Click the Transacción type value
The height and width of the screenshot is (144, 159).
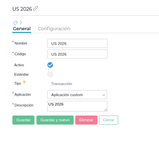pyautogui.click(x=62, y=84)
